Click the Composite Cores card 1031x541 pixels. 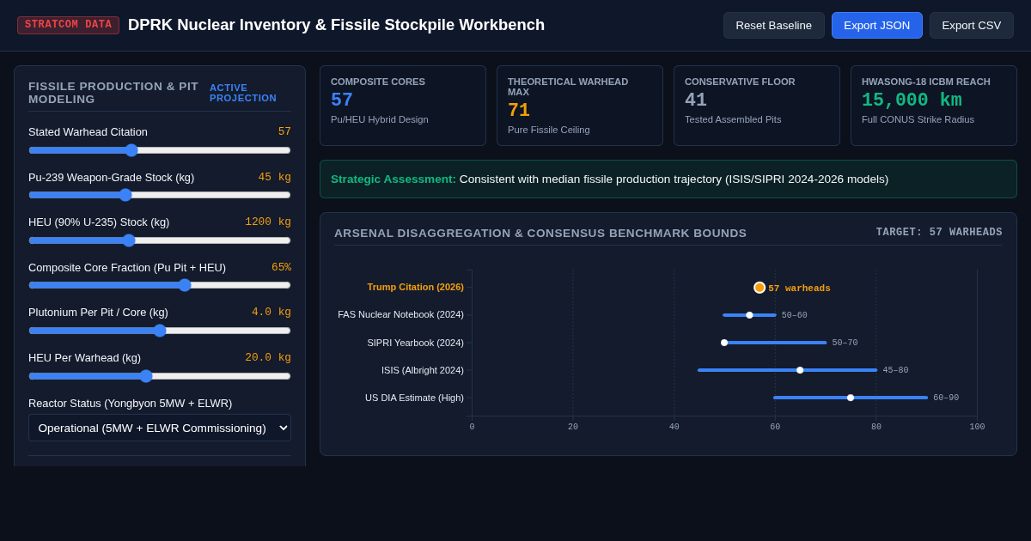tap(403, 106)
